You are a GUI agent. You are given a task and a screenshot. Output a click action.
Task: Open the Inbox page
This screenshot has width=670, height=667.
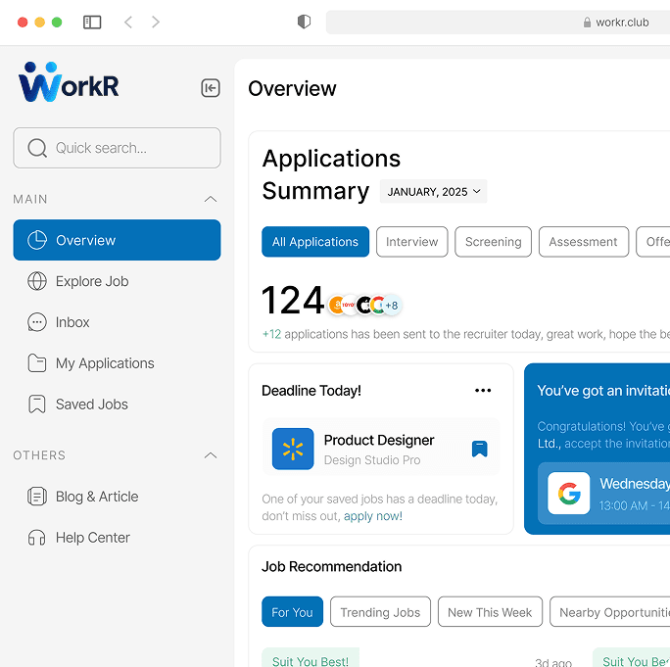72,322
